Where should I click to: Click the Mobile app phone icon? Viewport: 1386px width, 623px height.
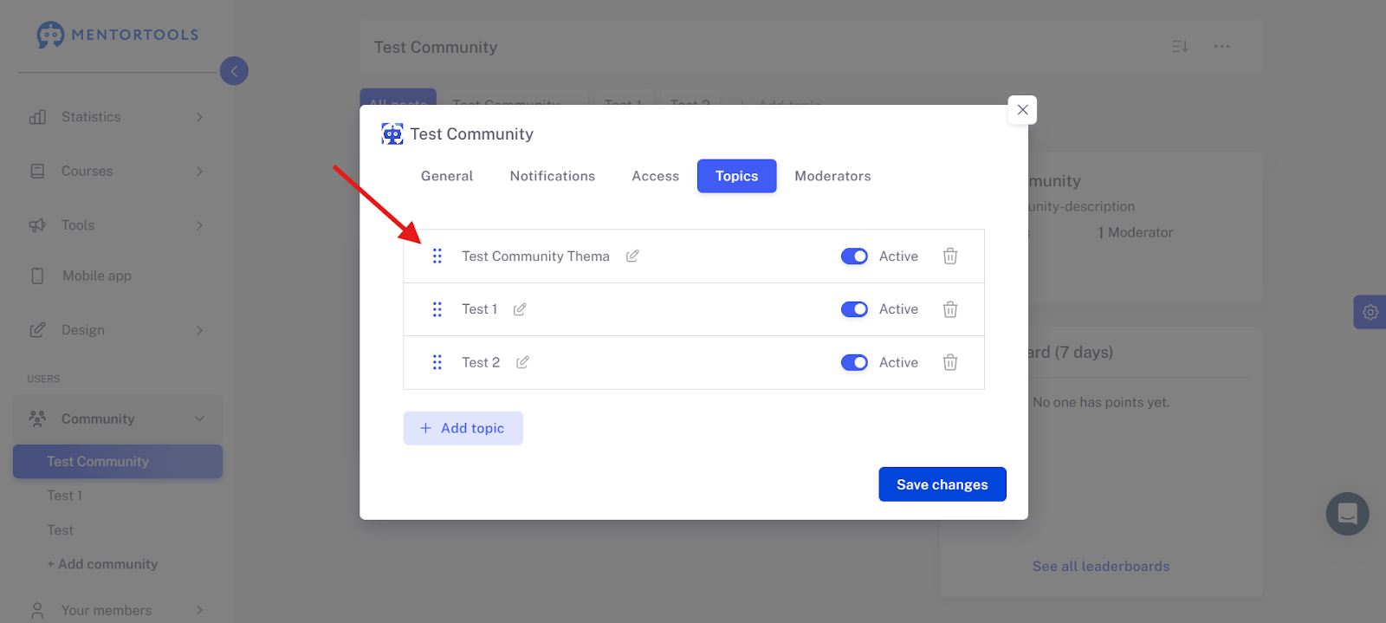click(37, 276)
